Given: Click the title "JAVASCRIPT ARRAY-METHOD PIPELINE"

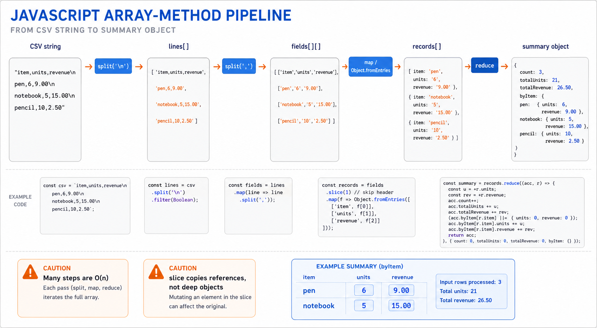Looking at the screenshot, I should [x=151, y=16].
